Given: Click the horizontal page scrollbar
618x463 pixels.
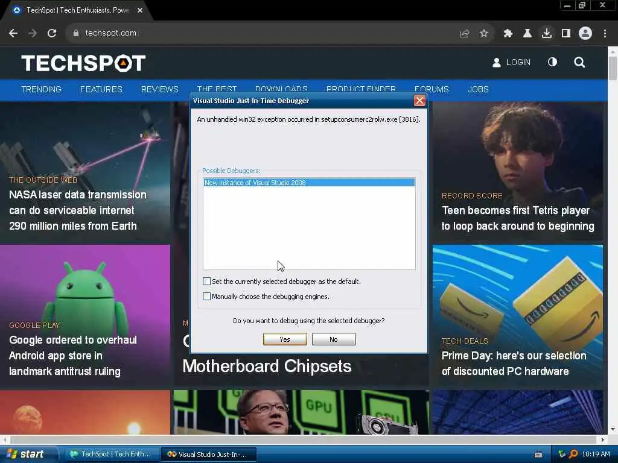Looking at the screenshot, I should point(304,439).
